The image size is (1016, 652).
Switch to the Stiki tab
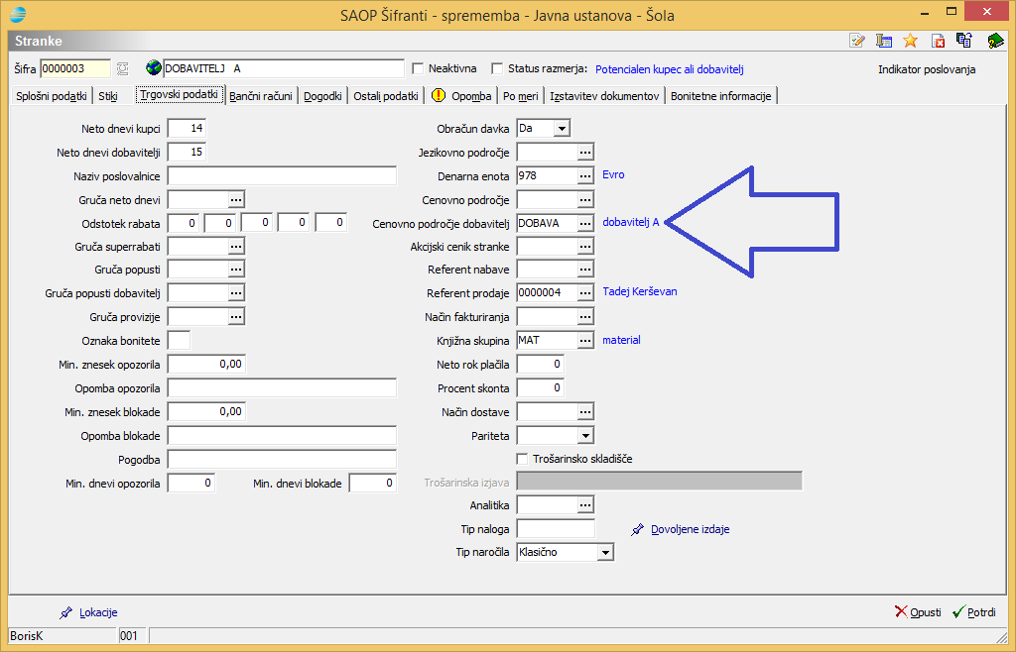(108, 96)
